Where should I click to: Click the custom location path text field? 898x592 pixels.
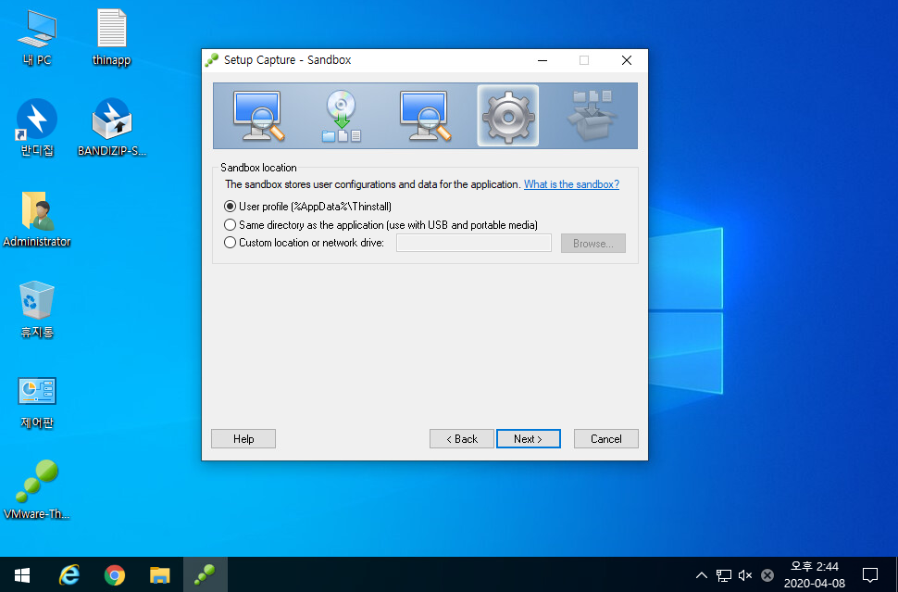click(x=474, y=243)
